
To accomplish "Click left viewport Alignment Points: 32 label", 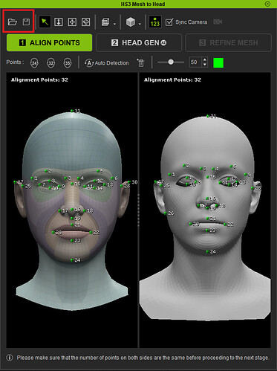I will click(x=39, y=80).
